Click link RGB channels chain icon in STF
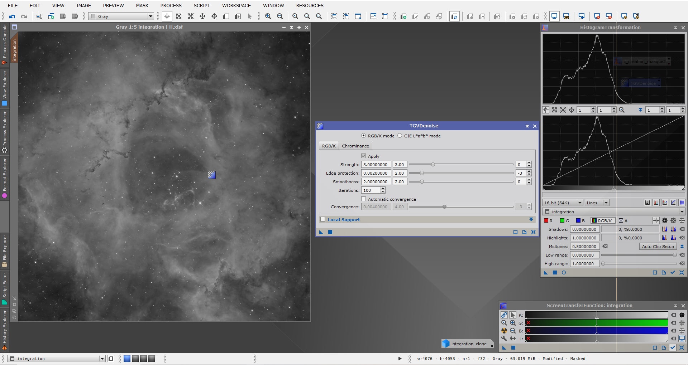The height and width of the screenshot is (365, 688). coord(504,315)
